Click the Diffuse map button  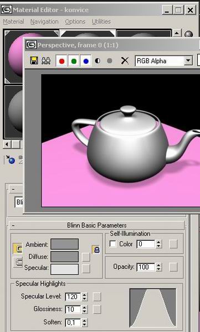[86, 257]
